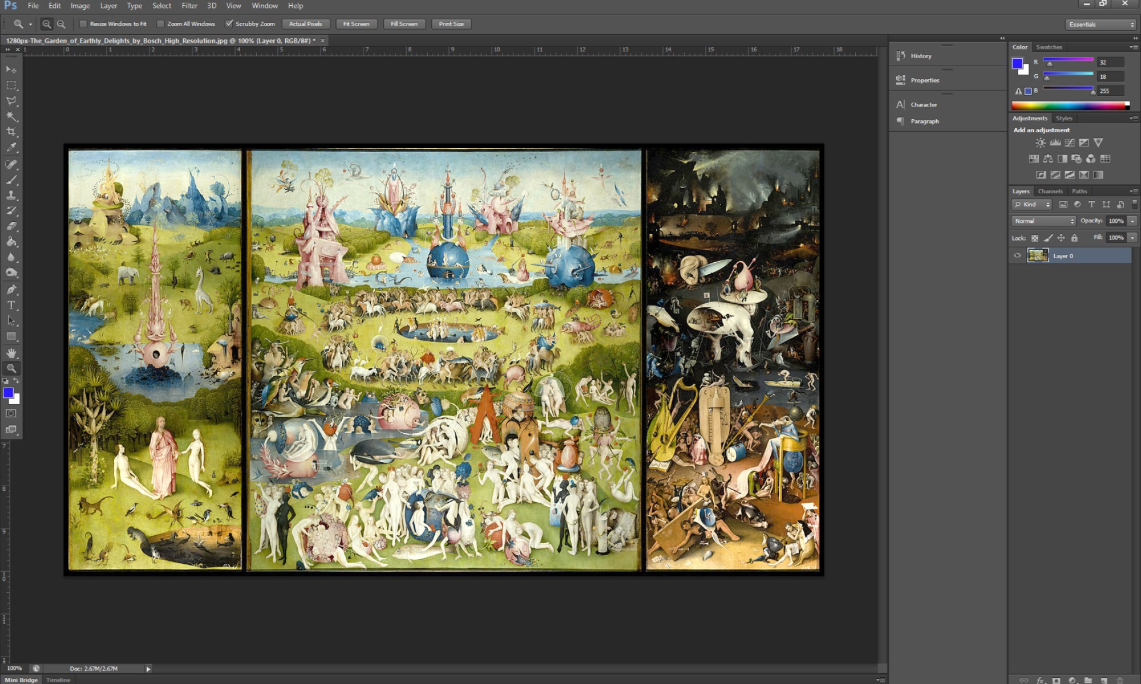
Task: Click the Actual Pixels button
Action: click(305, 24)
